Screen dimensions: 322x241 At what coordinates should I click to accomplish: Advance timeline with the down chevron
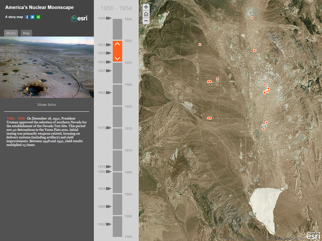click(117, 58)
